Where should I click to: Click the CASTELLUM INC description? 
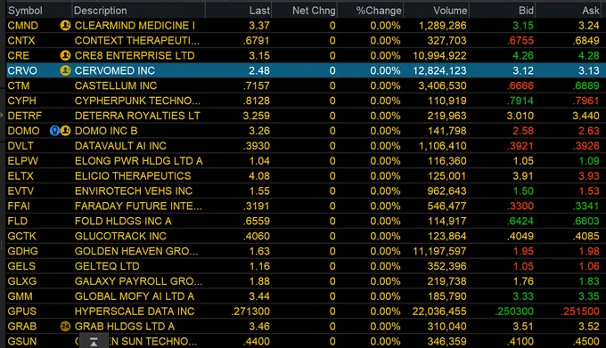(116, 85)
